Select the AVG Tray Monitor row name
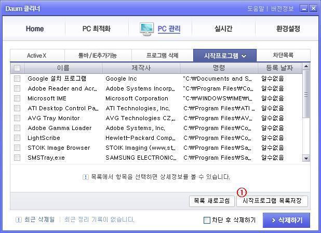 53,118
